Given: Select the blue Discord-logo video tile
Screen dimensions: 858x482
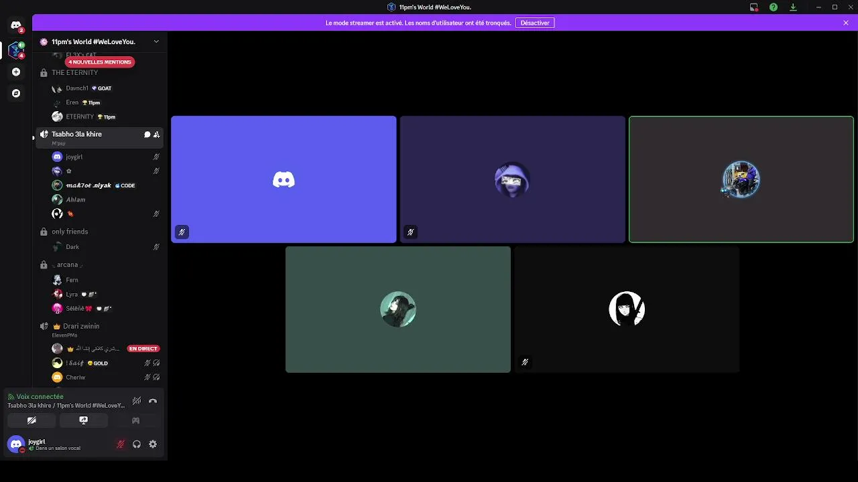Looking at the screenshot, I should coord(284,179).
